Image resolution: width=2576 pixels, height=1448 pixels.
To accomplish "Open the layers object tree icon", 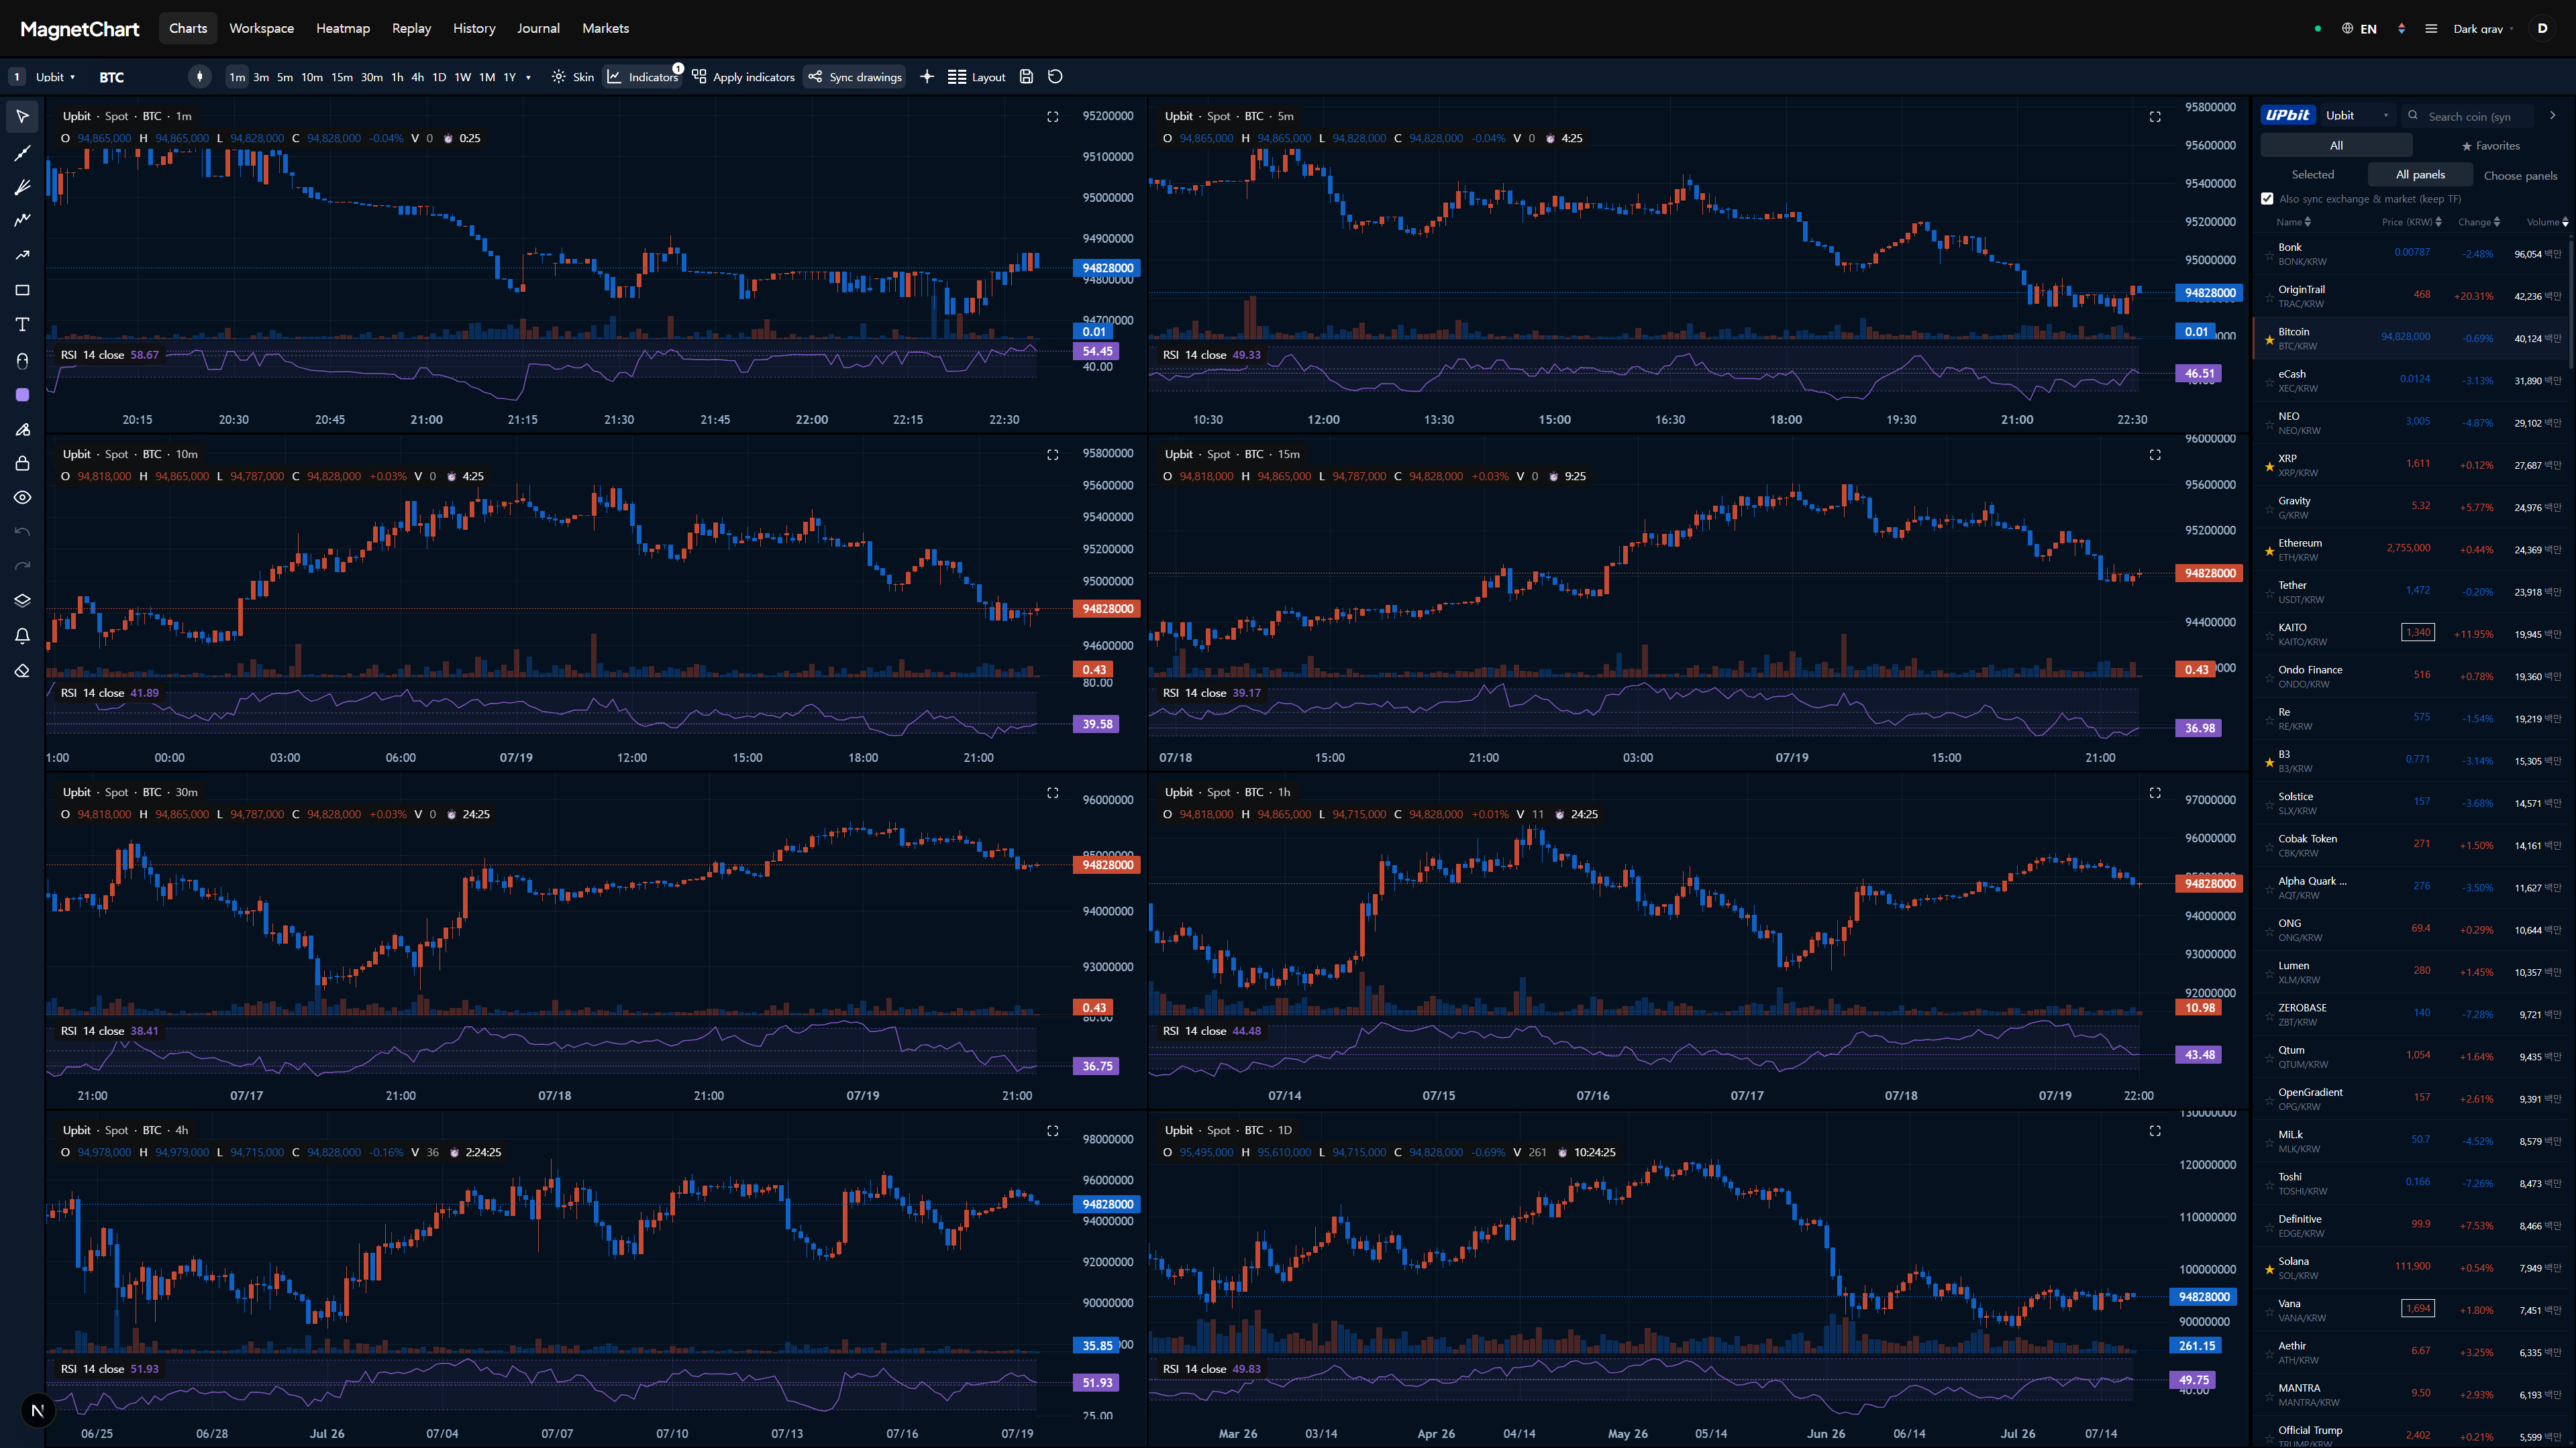I will coord(22,600).
